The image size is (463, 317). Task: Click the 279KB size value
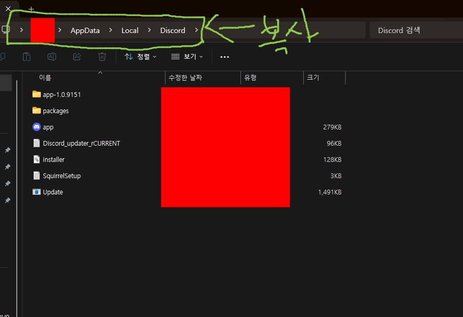tap(332, 127)
